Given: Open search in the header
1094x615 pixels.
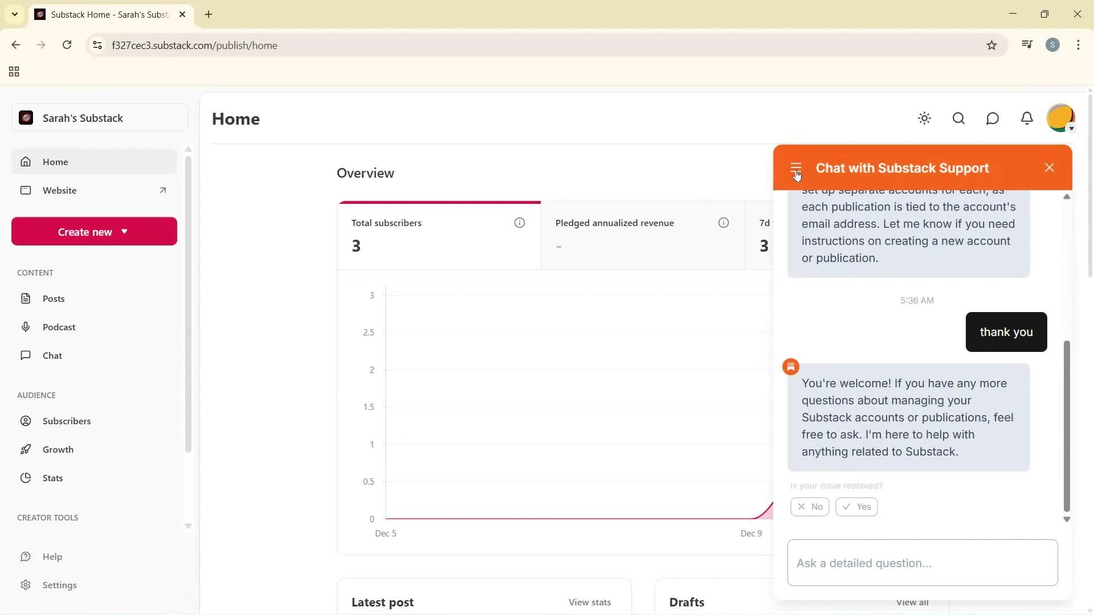Looking at the screenshot, I should click(958, 118).
